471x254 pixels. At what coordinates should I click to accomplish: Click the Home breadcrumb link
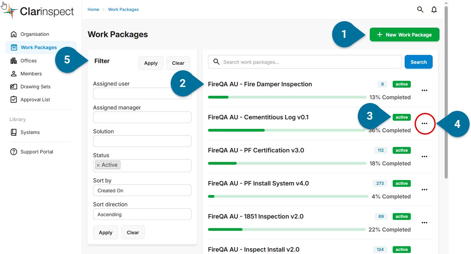point(93,10)
